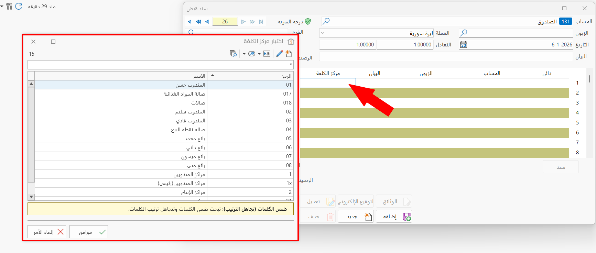Click the tools icon at top left

(x=9, y=6)
